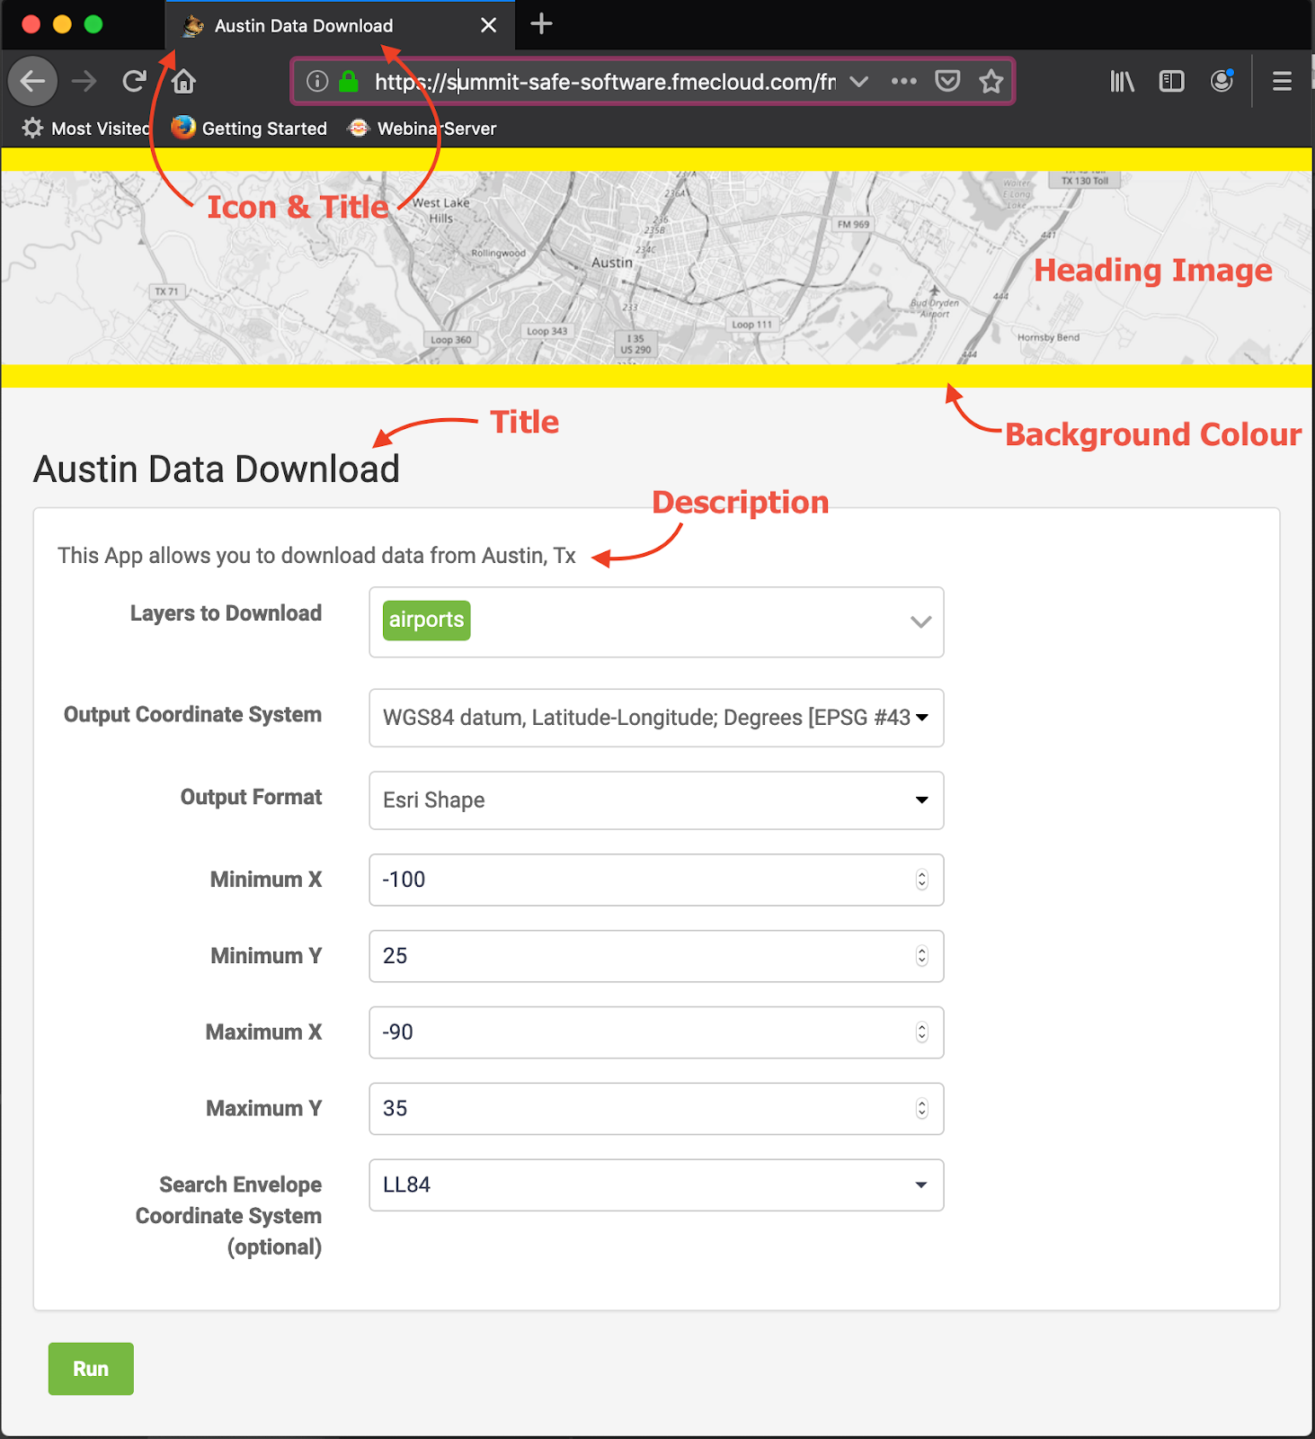
Task: Open the Output Coordinate System dropdown
Action: coord(921,718)
